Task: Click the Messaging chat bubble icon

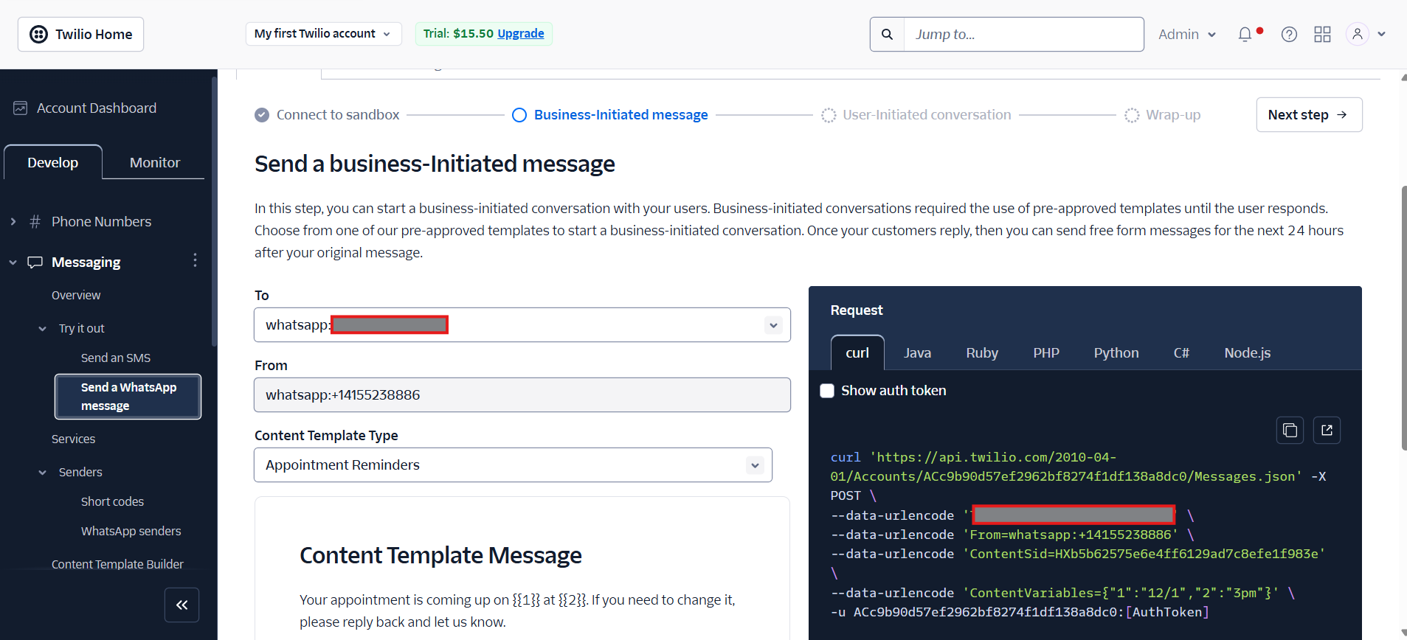Action: click(x=35, y=262)
